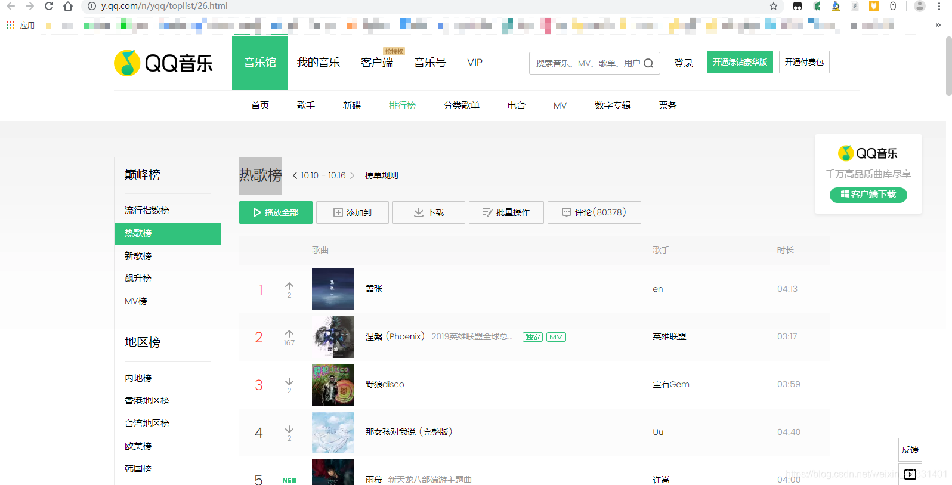Screen dimensions: 952x485
Task: Go to 票务 in the sub navigation
Action: [667, 106]
